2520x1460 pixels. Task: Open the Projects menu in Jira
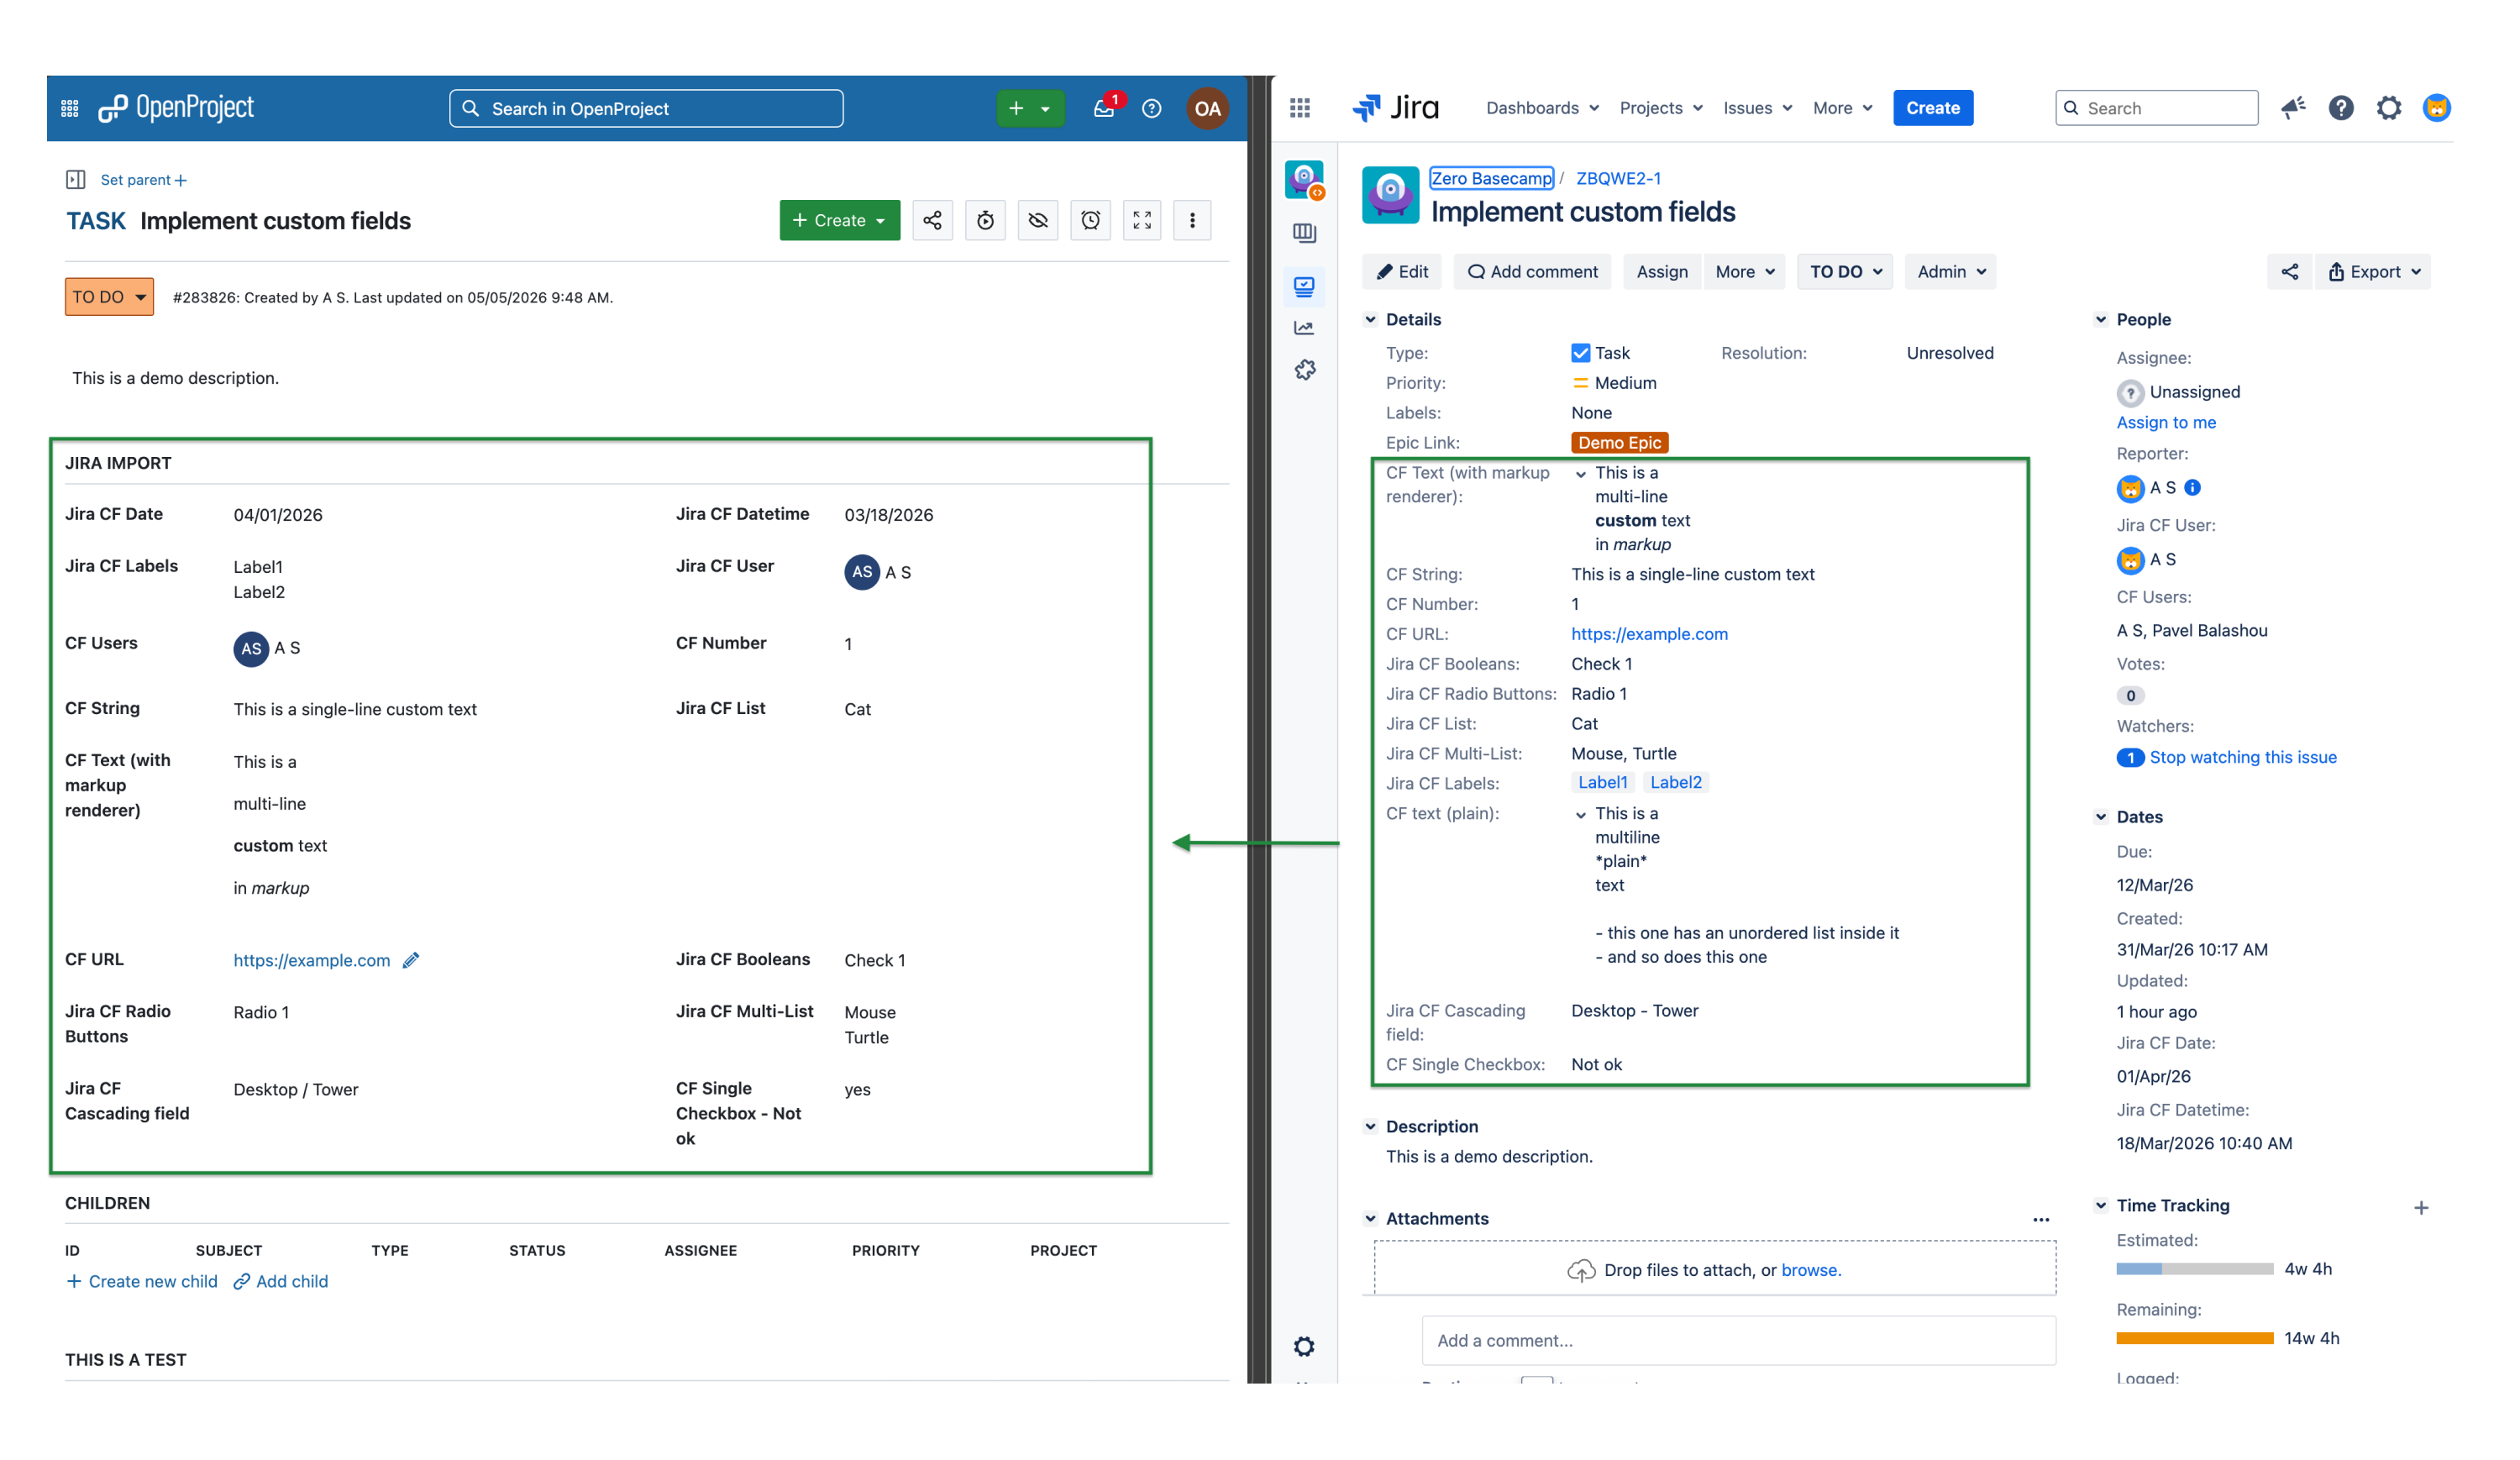click(1661, 108)
